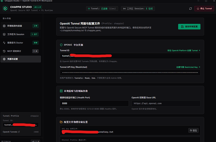Screen dimensions: 216x142
Task: Select 凭据与设置 navigation item
Action: (21, 59)
